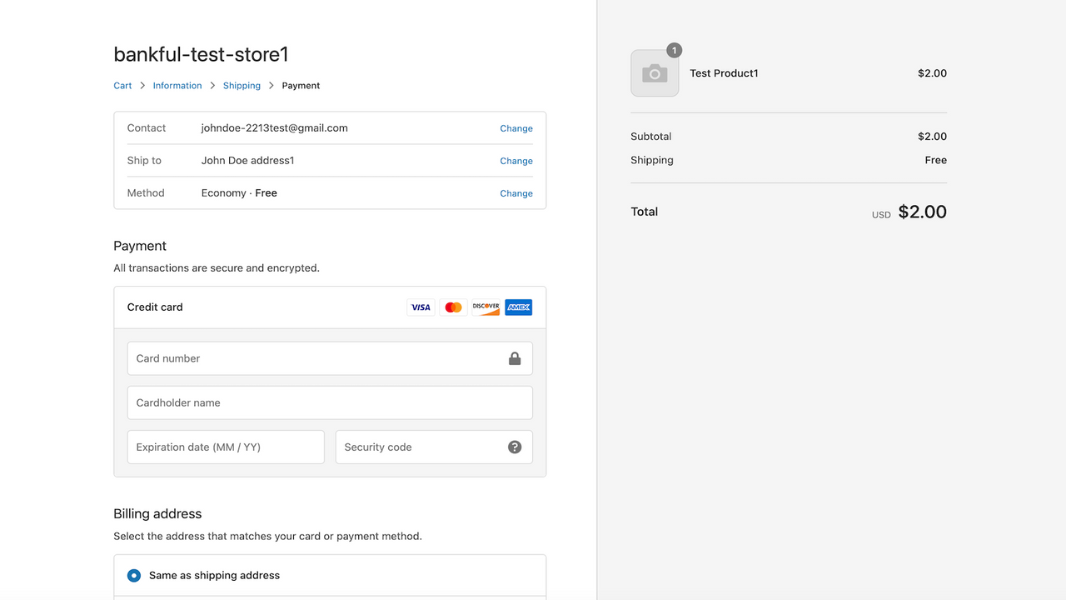Click the quantity badge on product thumbnail

(x=674, y=51)
